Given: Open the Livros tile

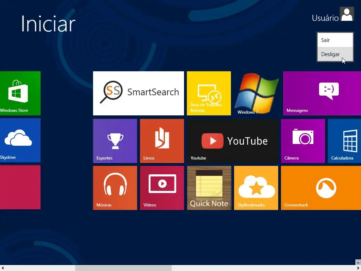Looking at the screenshot, I should click(x=162, y=141).
